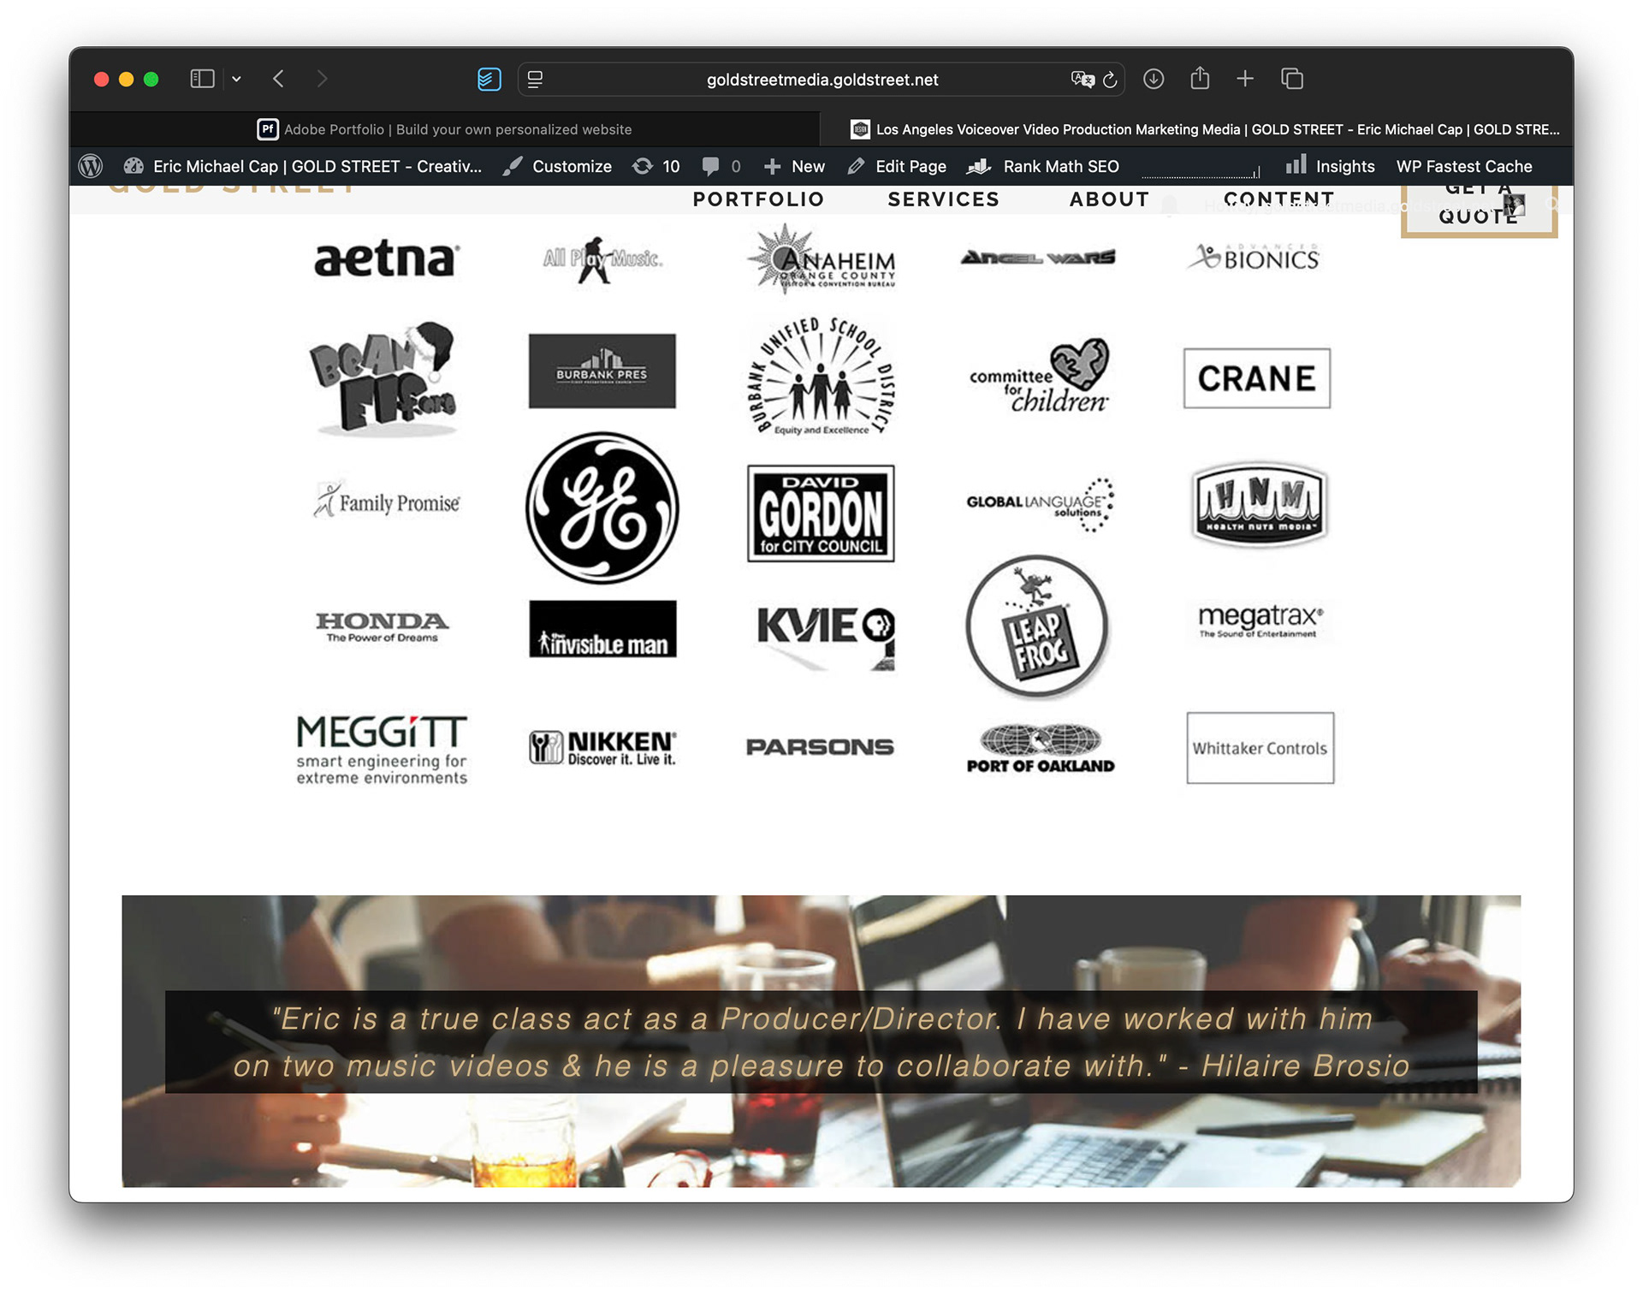Click the Port of Oakland logo
Screen dimensions: 1643x1294
click(1041, 749)
